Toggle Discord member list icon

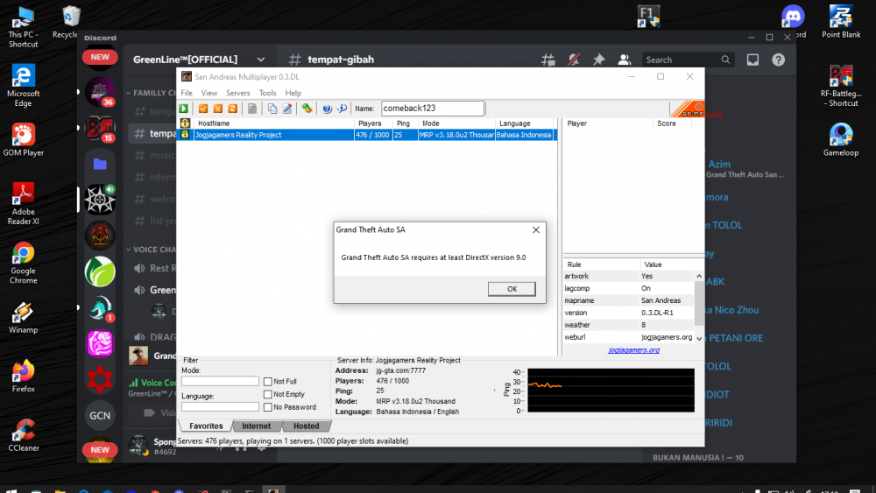click(x=624, y=60)
